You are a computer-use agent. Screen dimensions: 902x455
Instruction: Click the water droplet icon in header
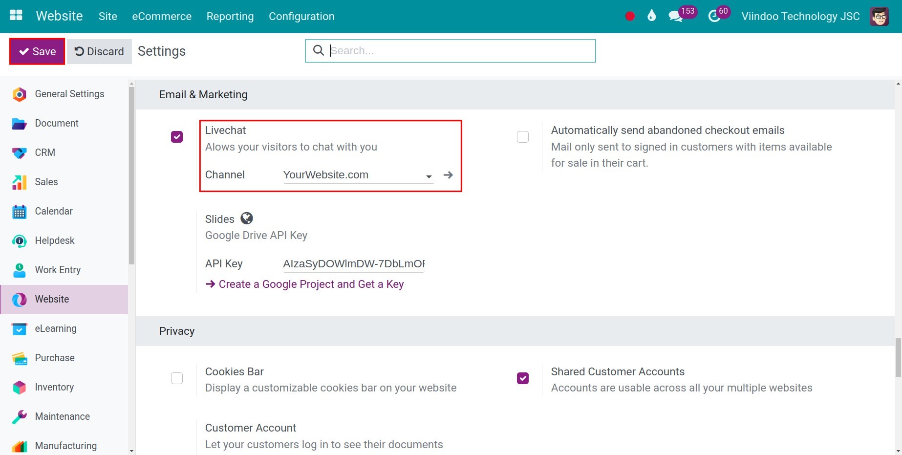pyautogui.click(x=651, y=16)
